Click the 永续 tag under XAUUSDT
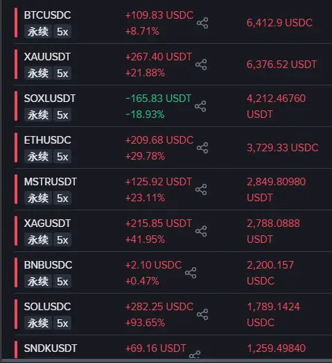The height and width of the screenshot is (363, 332). pyautogui.click(x=38, y=73)
